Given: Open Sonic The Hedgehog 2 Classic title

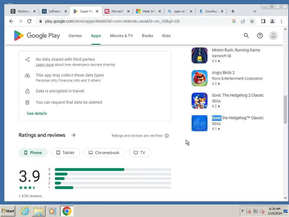Looking at the screenshot, I should point(238,95).
